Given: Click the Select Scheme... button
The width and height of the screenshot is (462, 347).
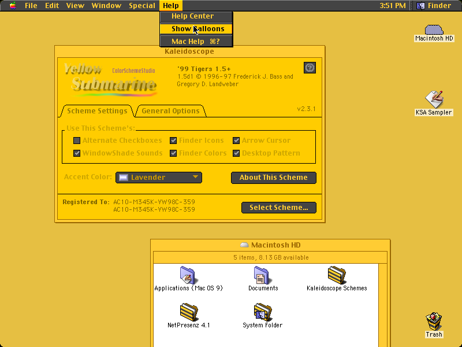Looking at the screenshot, I should point(279,208).
